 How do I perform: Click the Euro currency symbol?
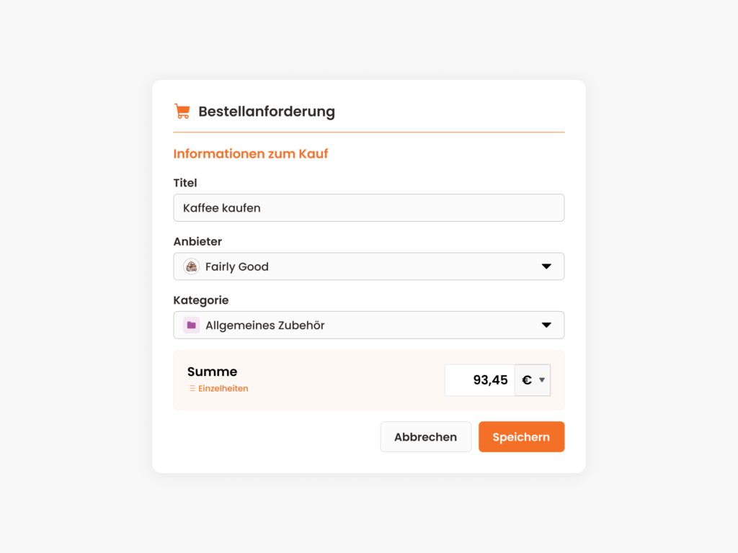[x=527, y=380]
